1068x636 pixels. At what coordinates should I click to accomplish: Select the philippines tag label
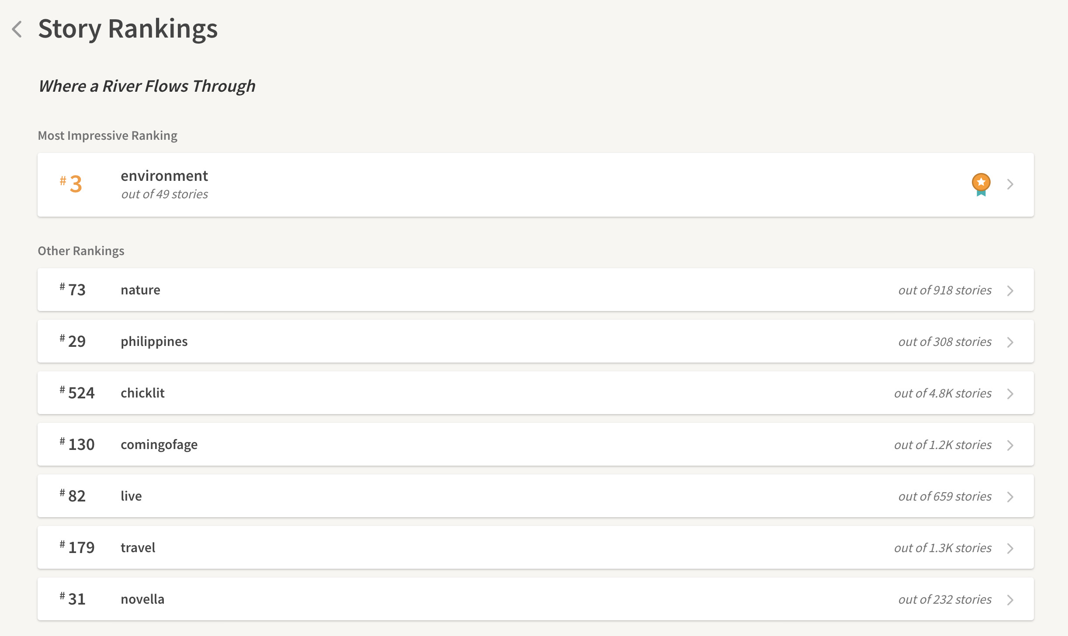tap(154, 342)
